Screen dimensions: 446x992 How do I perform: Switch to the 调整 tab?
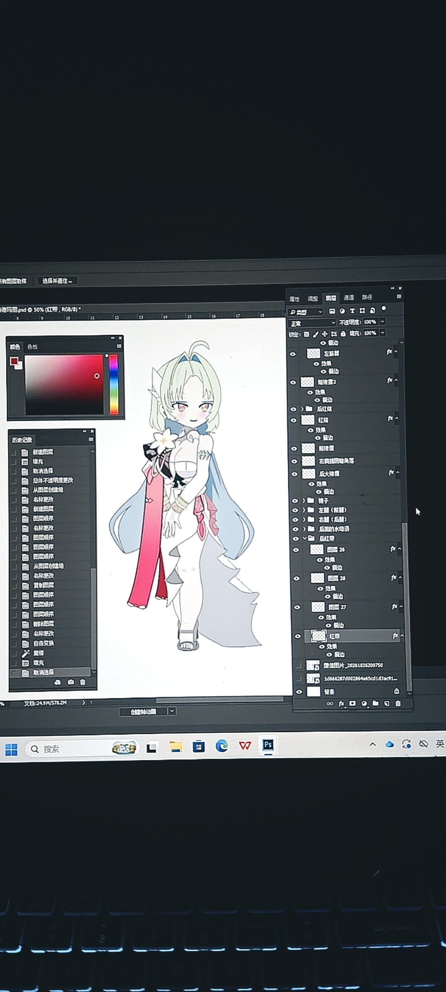point(313,298)
